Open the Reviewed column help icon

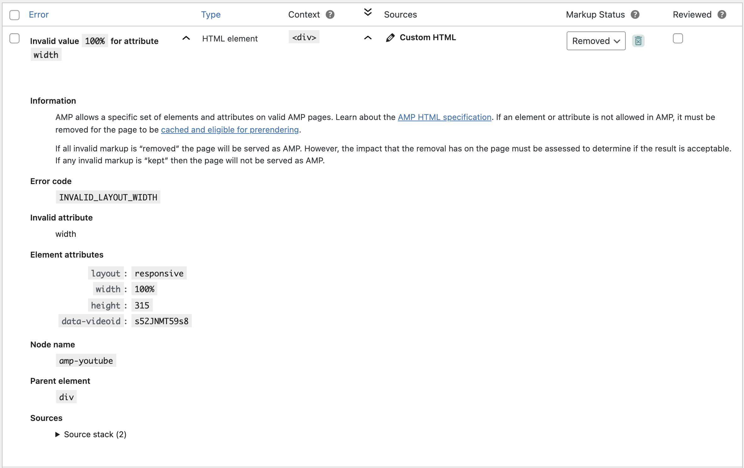[722, 14]
